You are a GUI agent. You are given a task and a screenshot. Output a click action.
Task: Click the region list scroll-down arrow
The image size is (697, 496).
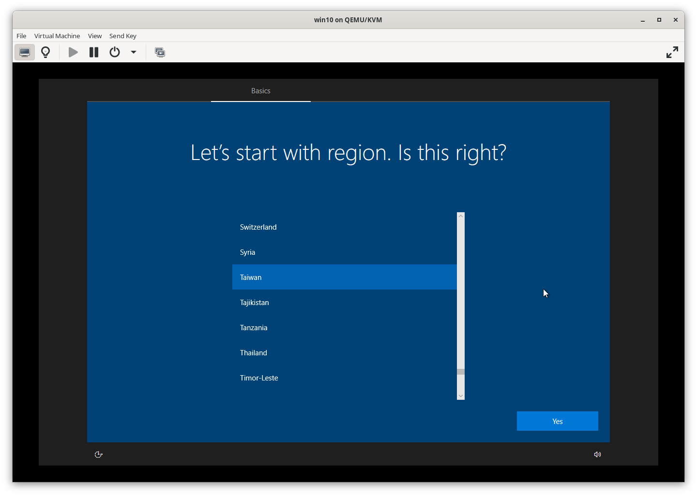click(x=461, y=396)
